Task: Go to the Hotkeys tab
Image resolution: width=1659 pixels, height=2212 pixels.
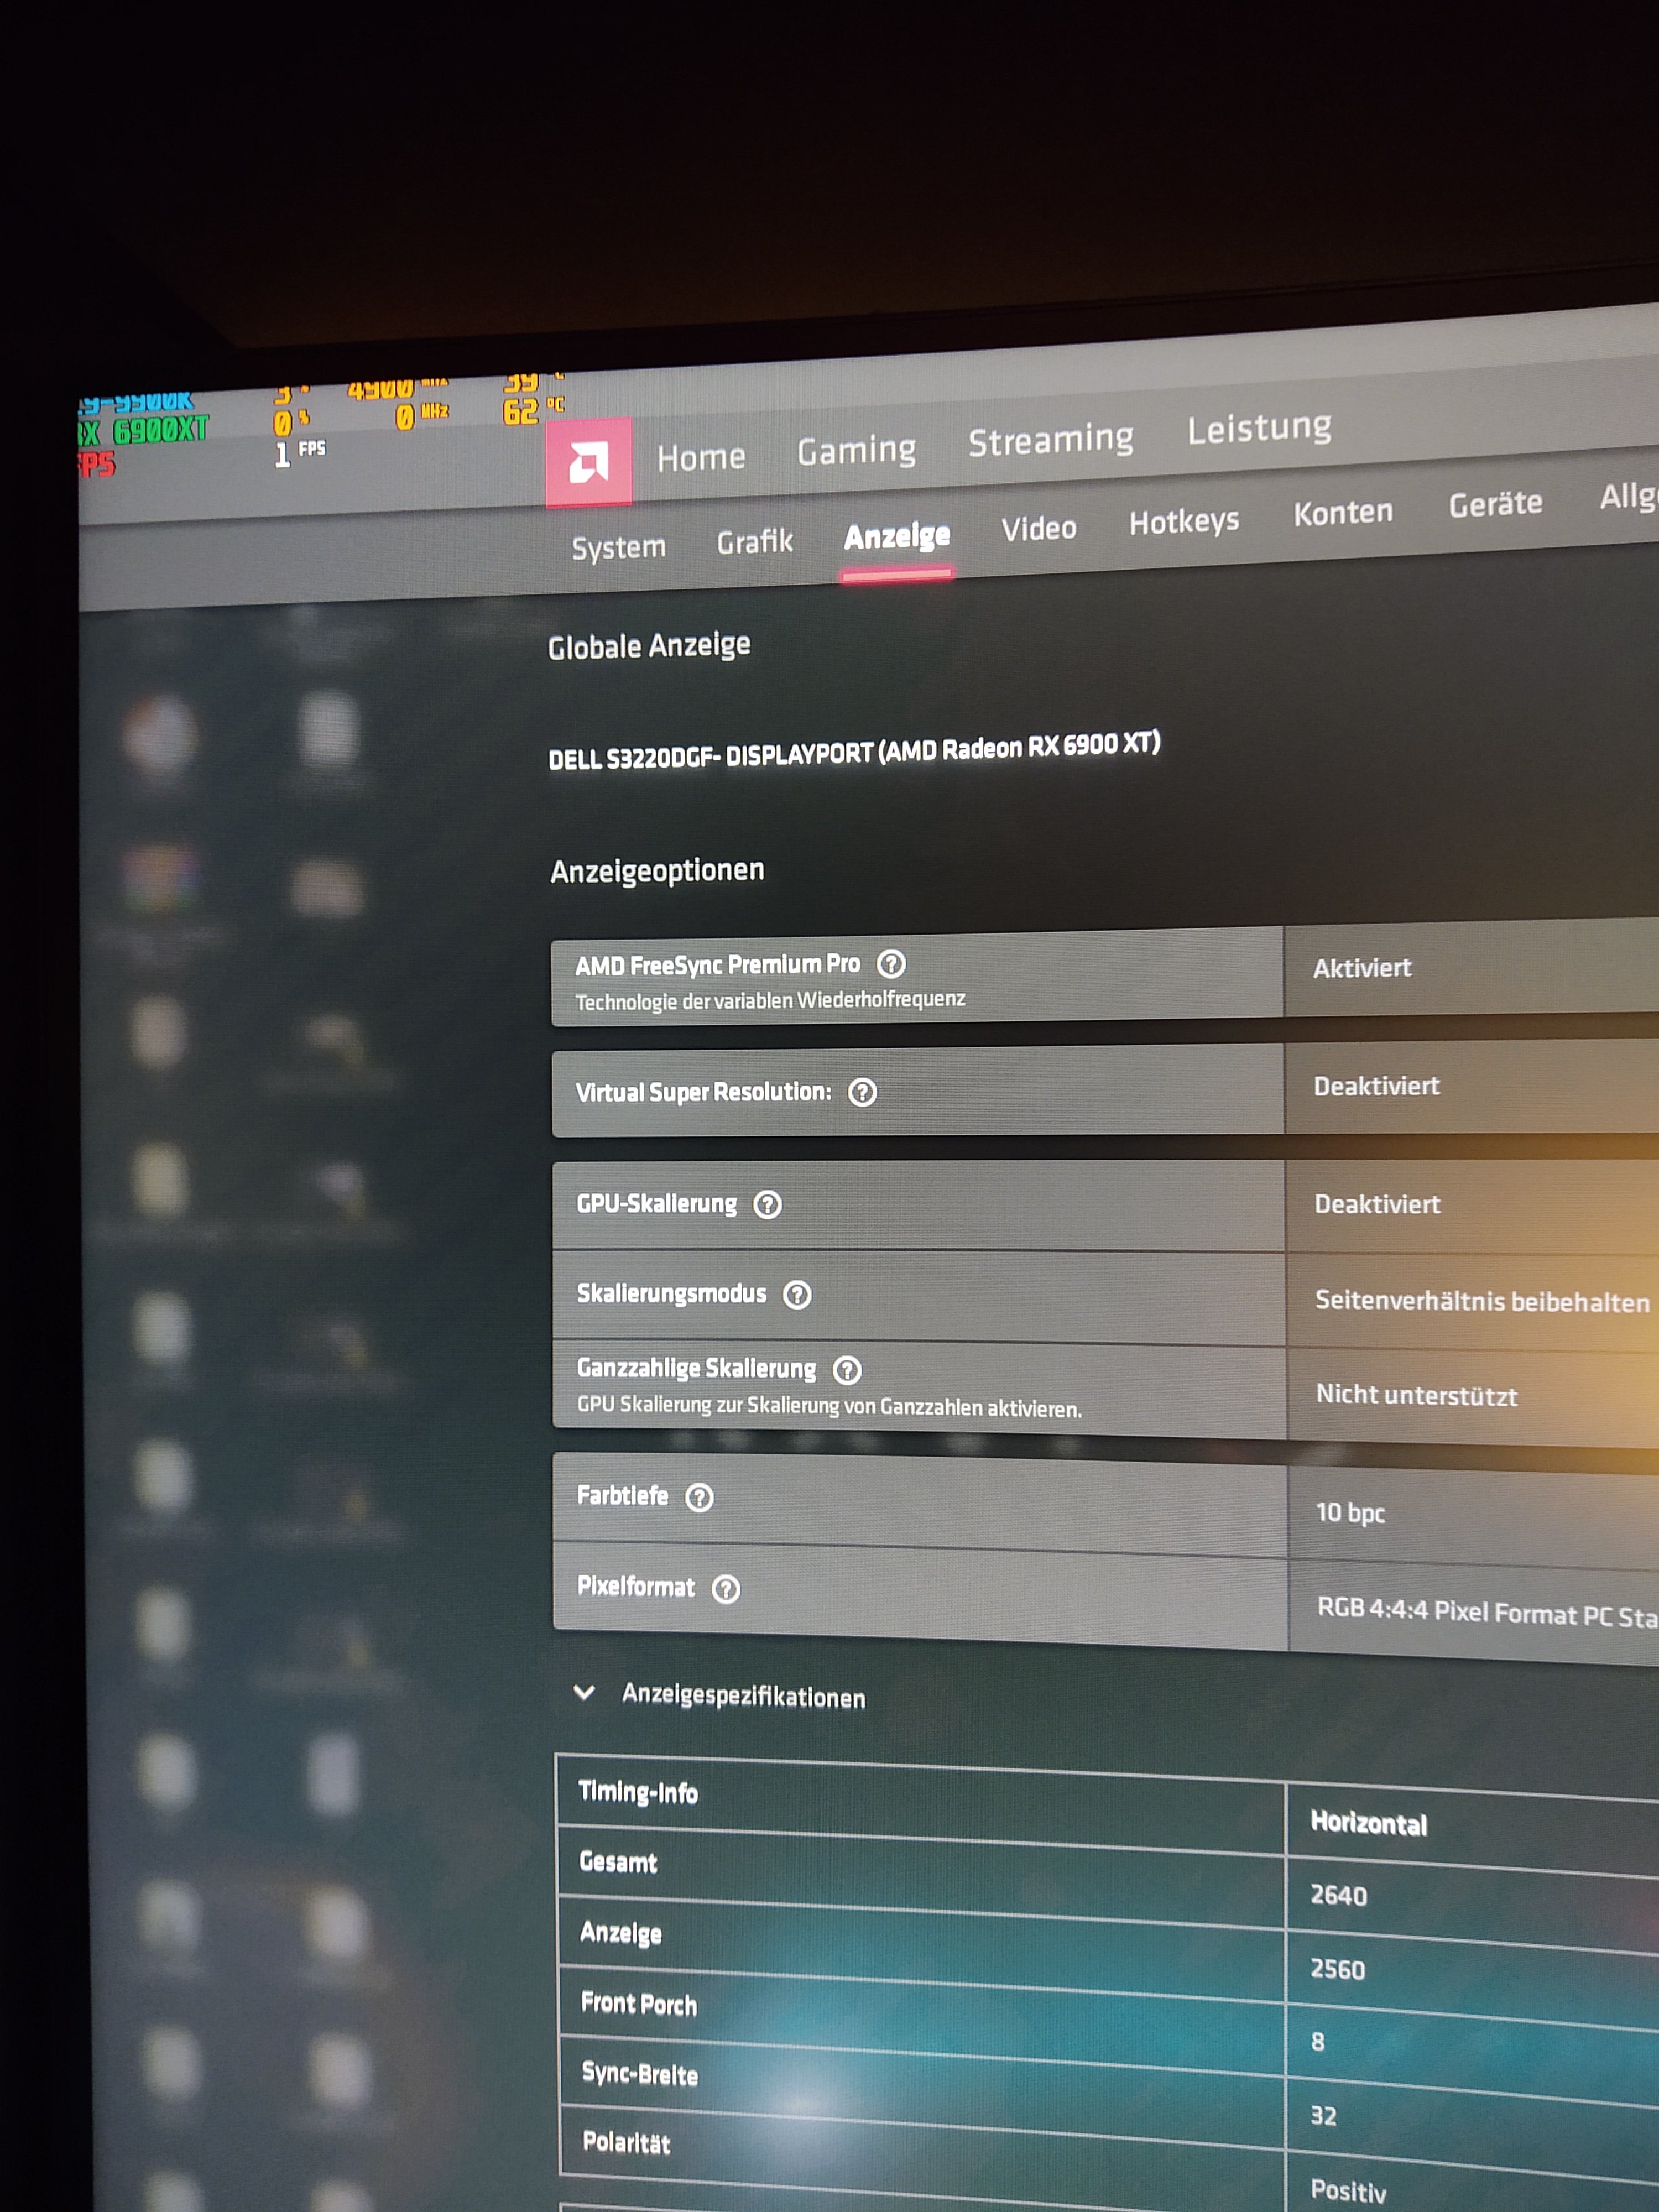Action: pyautogui.click(x=1183, y=521)
